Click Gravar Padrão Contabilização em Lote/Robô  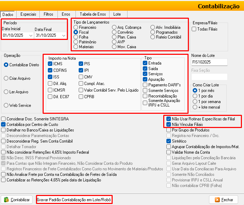click(x=74, y=200)
